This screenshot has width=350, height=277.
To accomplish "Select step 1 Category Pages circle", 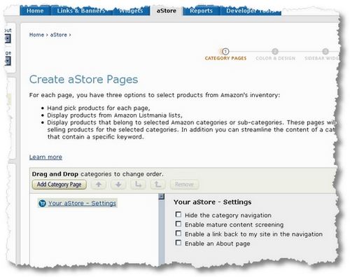I will coord(225,51).
